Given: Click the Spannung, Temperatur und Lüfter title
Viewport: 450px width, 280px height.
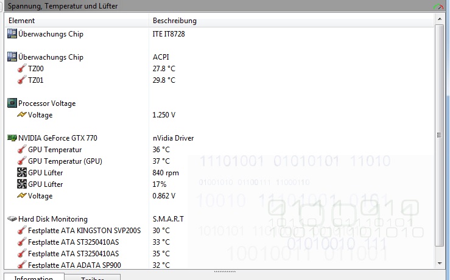Looking at the screenshot, I should 63,6.
